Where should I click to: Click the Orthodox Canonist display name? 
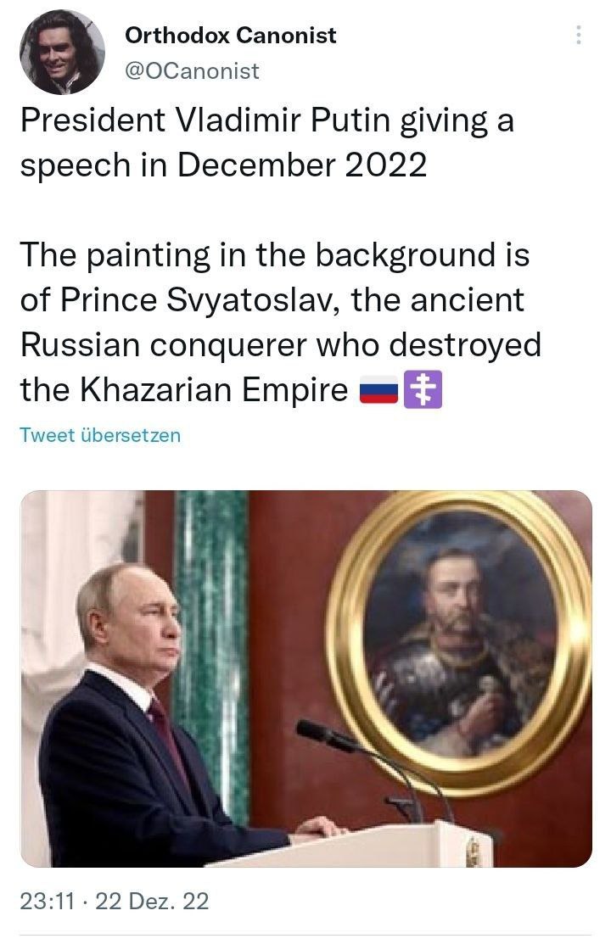tap(230, 36)
